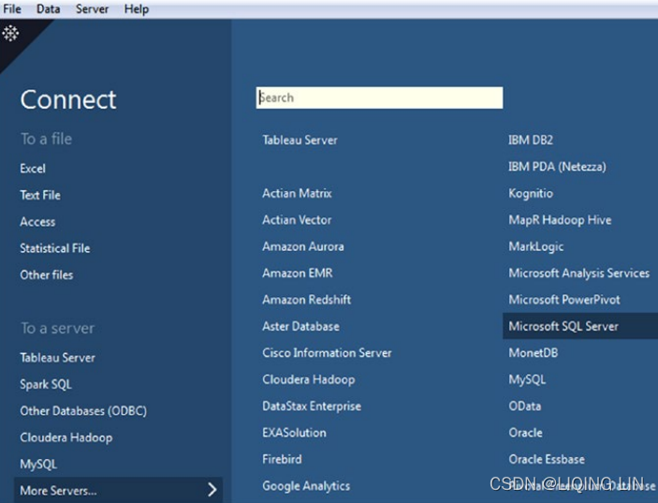
Task: Select the highlighted Microsoft SQL Server
Action: pyautogui.click(x=580, y=326)
